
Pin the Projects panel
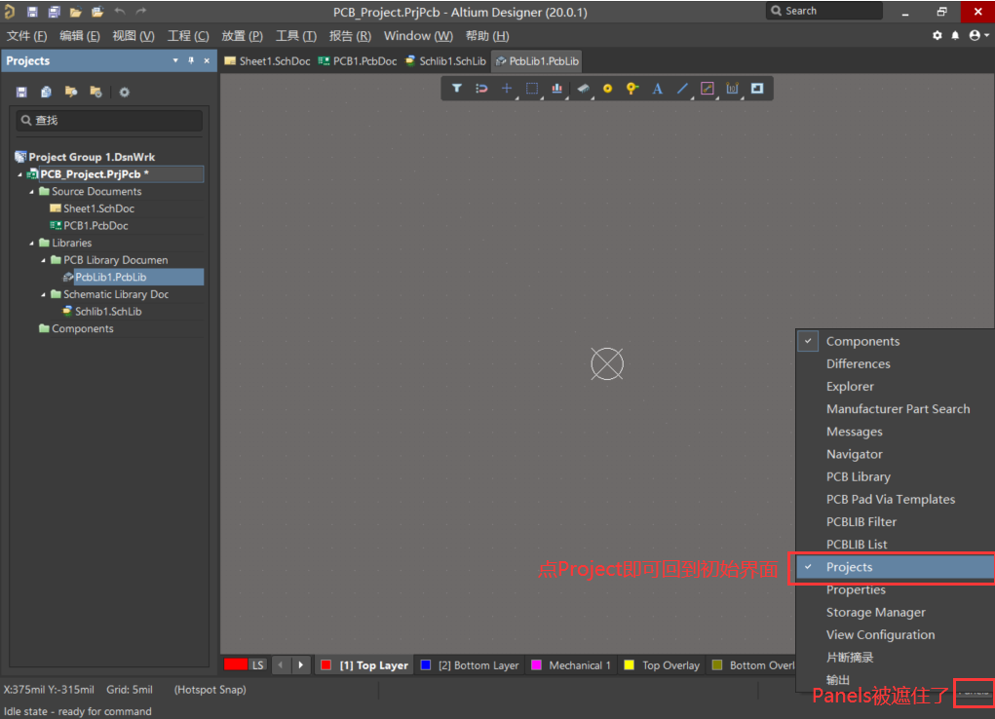(191, 61)
